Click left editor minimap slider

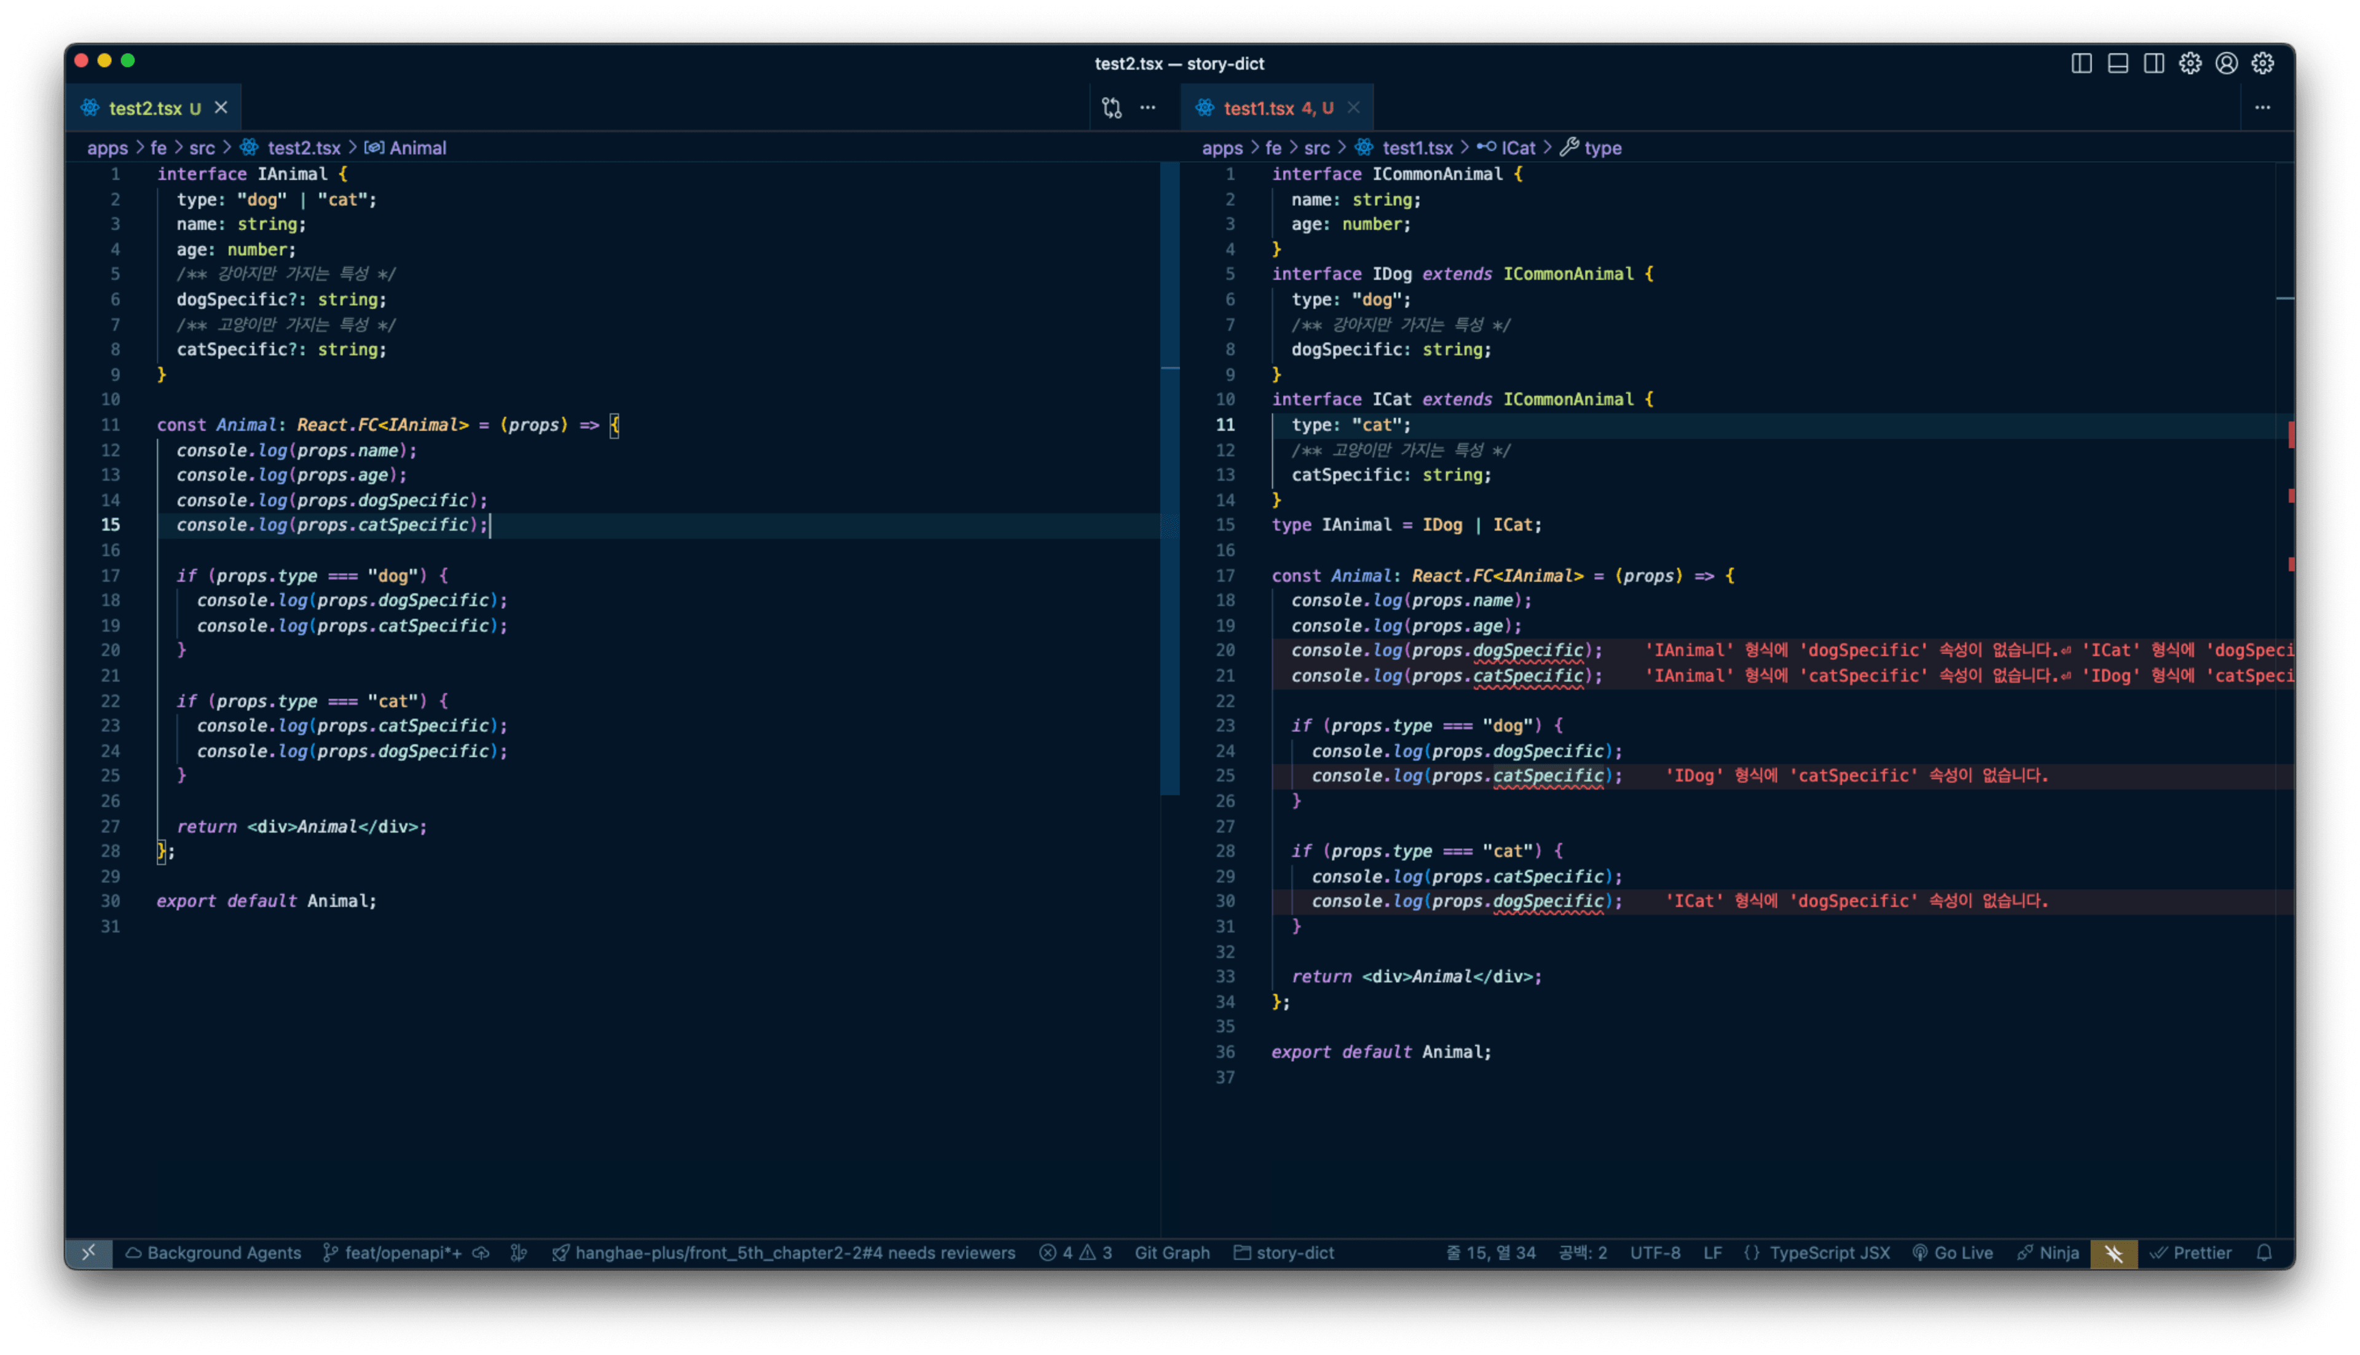click(x=1170, y=478)
